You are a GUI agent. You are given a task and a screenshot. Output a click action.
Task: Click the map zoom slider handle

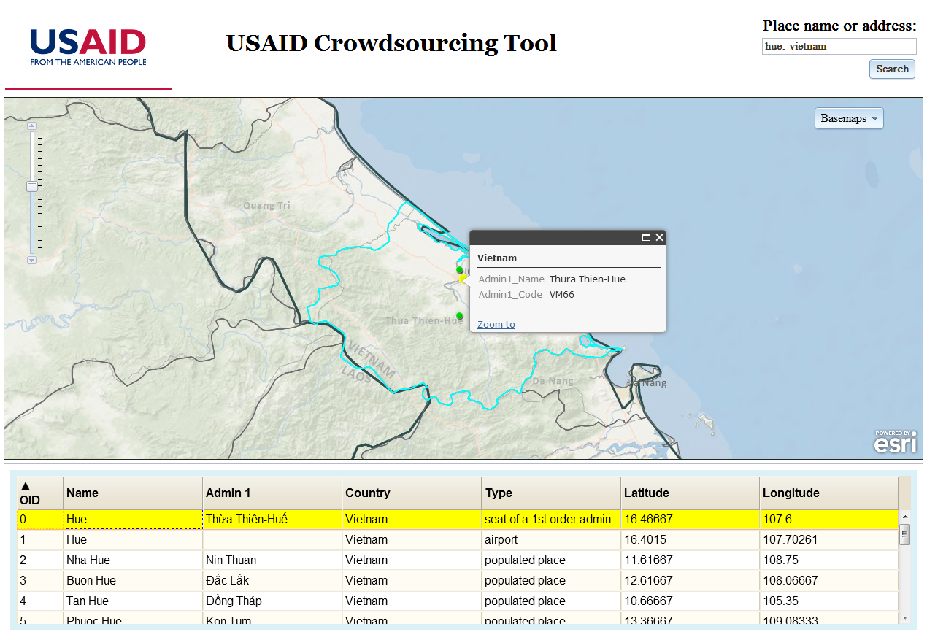click(32, 186)
